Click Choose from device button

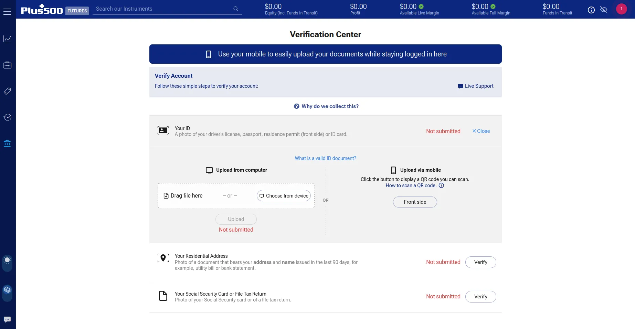[284, 196]
